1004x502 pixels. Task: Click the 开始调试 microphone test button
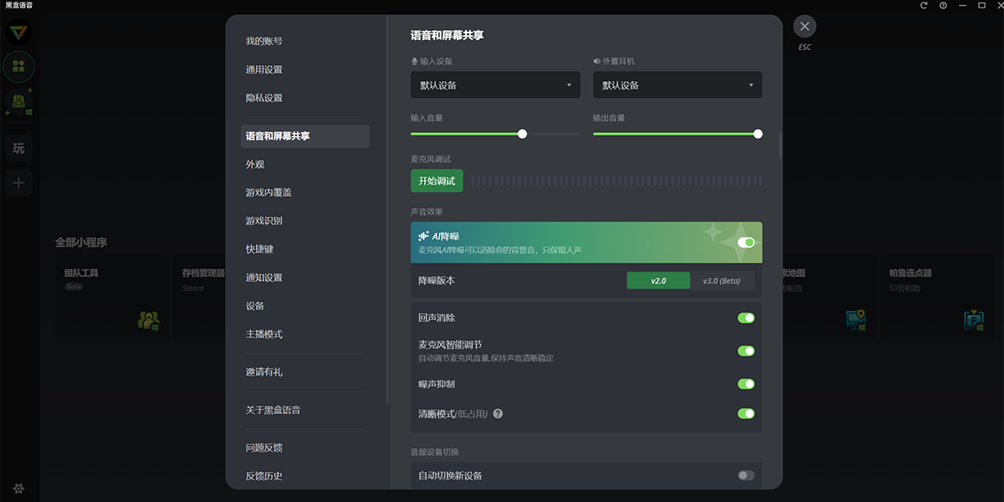coord(438,180)
